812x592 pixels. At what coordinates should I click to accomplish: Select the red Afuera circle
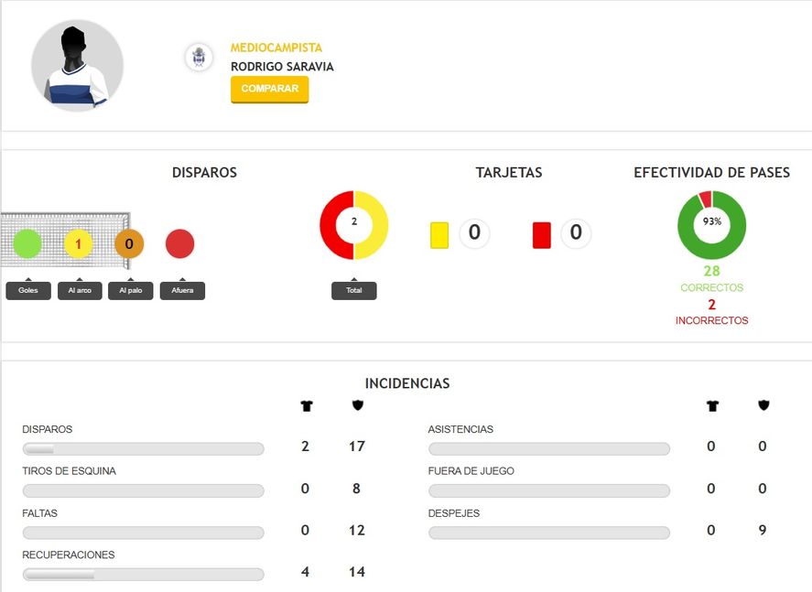[x=179, y=243]
